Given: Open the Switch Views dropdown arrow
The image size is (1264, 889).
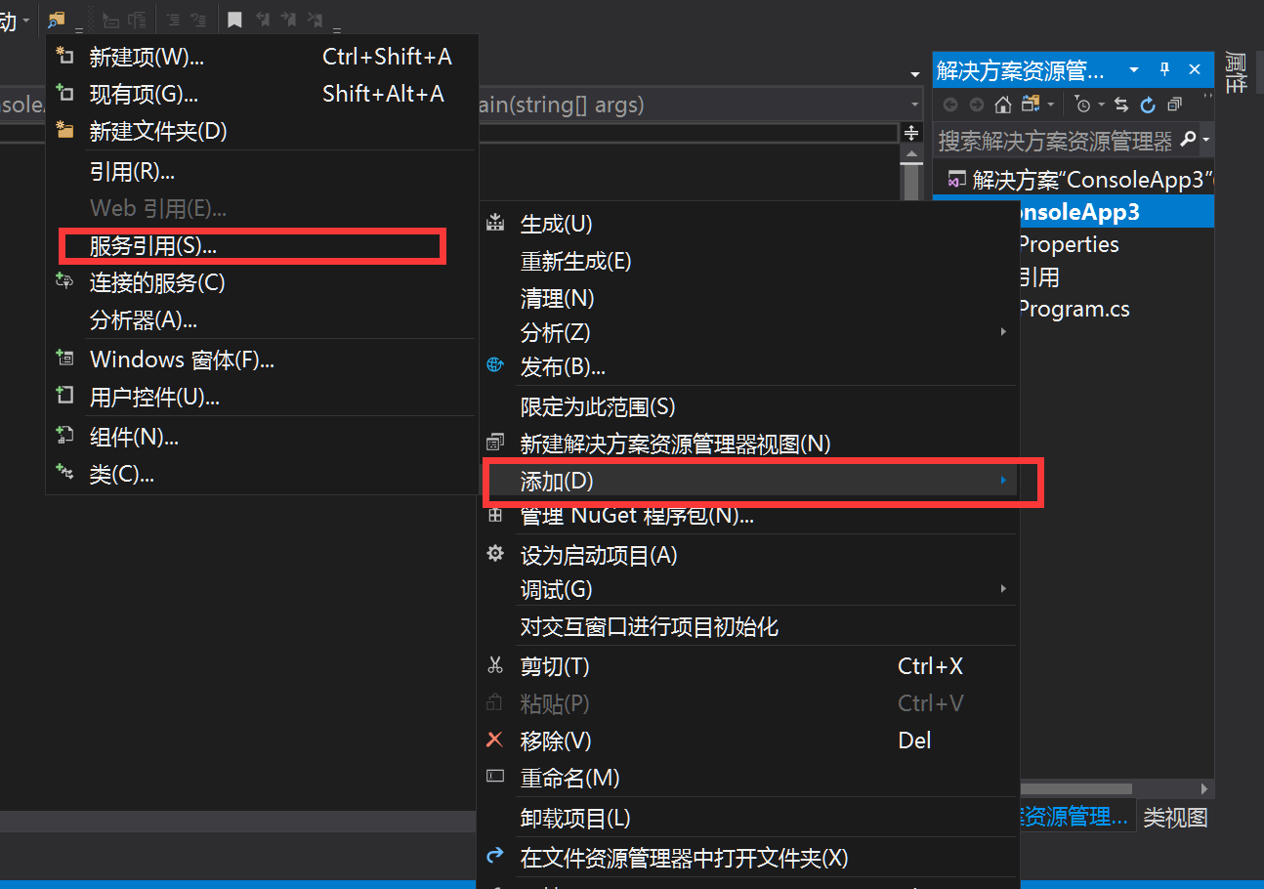Looking at the screenshot, I should coord(1050,105).
